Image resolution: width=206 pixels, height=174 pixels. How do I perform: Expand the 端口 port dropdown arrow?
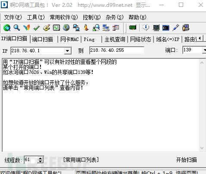(204, 50)
